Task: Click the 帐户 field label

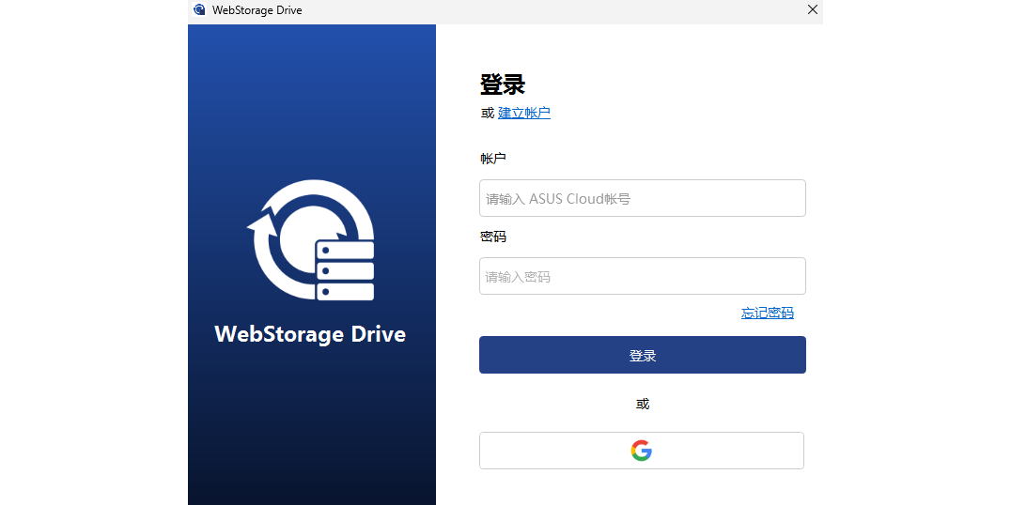Action: coord(493,159)
